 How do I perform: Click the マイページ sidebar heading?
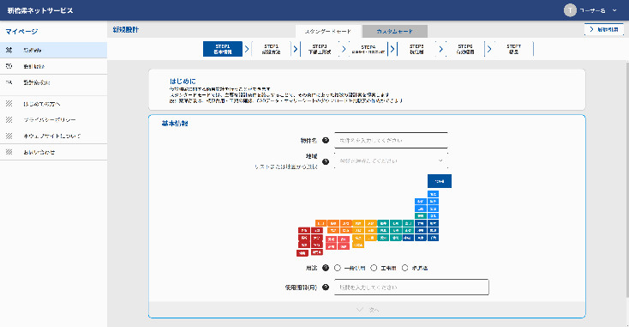(21, 32)
